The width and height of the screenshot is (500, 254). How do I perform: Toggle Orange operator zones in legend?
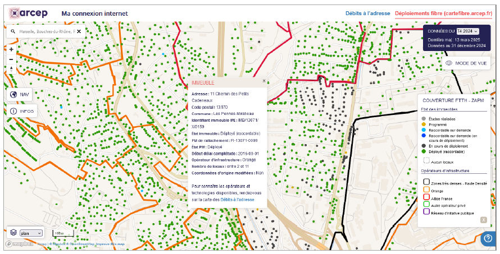point(426,191)
